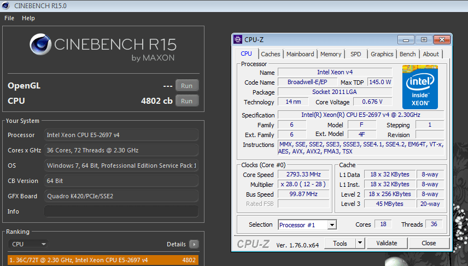Click the Level 3 20-way value
Screen dimensions: 468x266
[x=430, y=204]
